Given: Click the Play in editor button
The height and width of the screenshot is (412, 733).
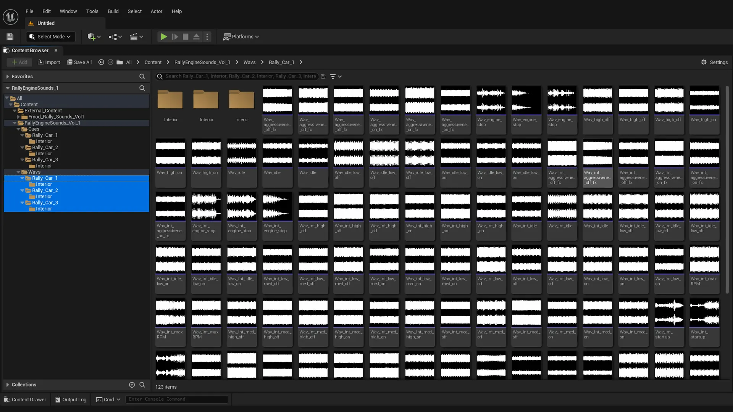Looking at the screenshot, I should (163, 37).
